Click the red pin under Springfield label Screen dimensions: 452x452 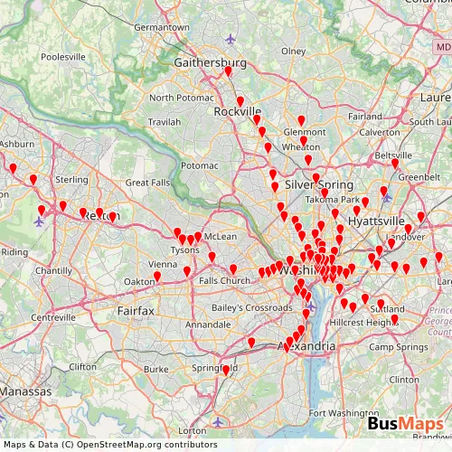[x=226, y=371]
